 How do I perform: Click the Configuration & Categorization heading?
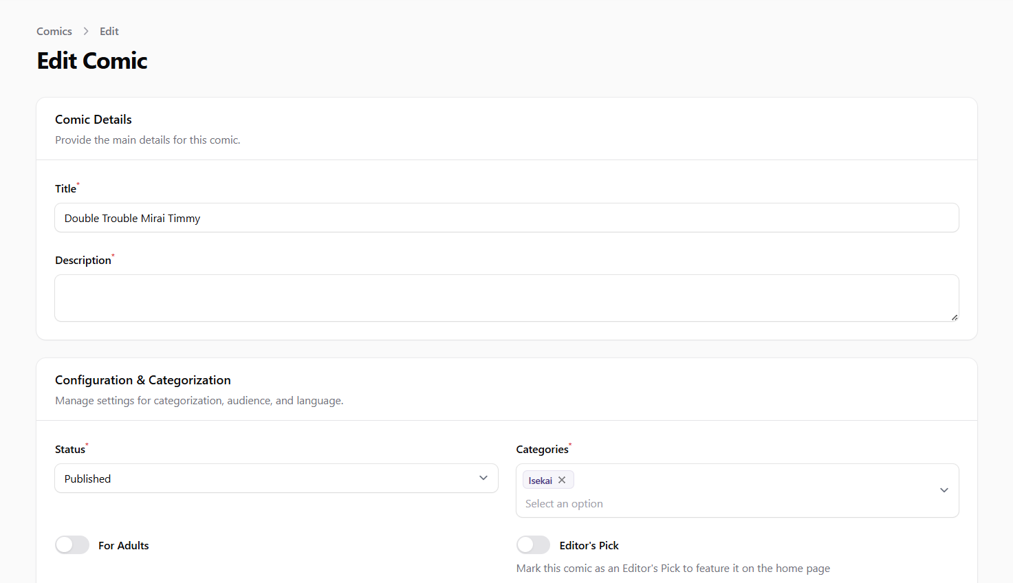click(x=143, y=380)
